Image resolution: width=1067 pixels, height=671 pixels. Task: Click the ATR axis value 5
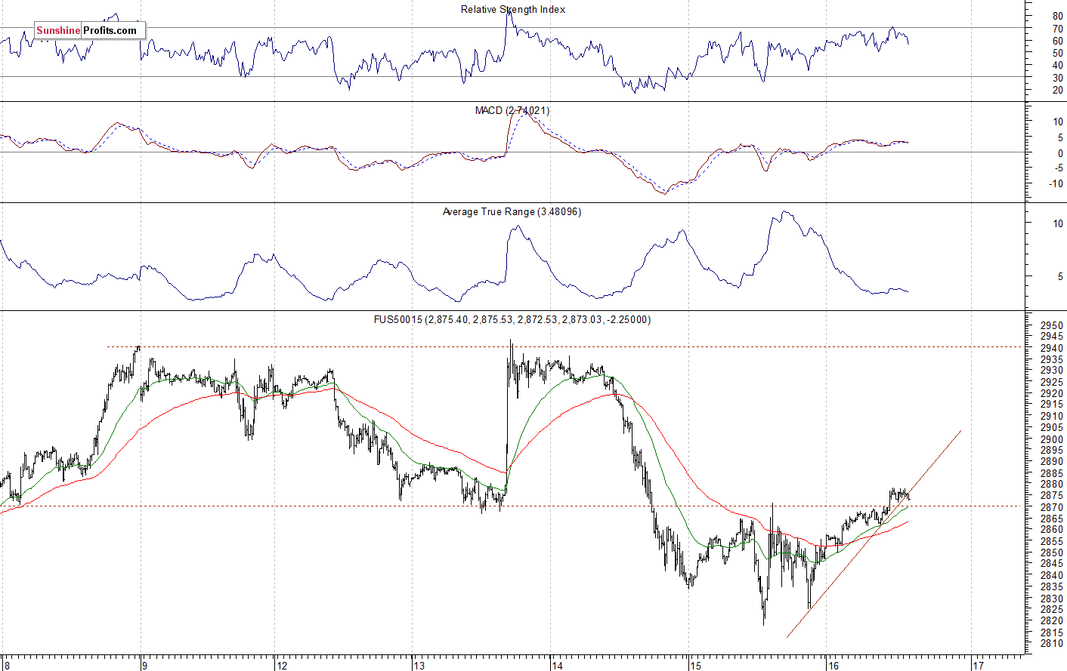click(1060, 276)
